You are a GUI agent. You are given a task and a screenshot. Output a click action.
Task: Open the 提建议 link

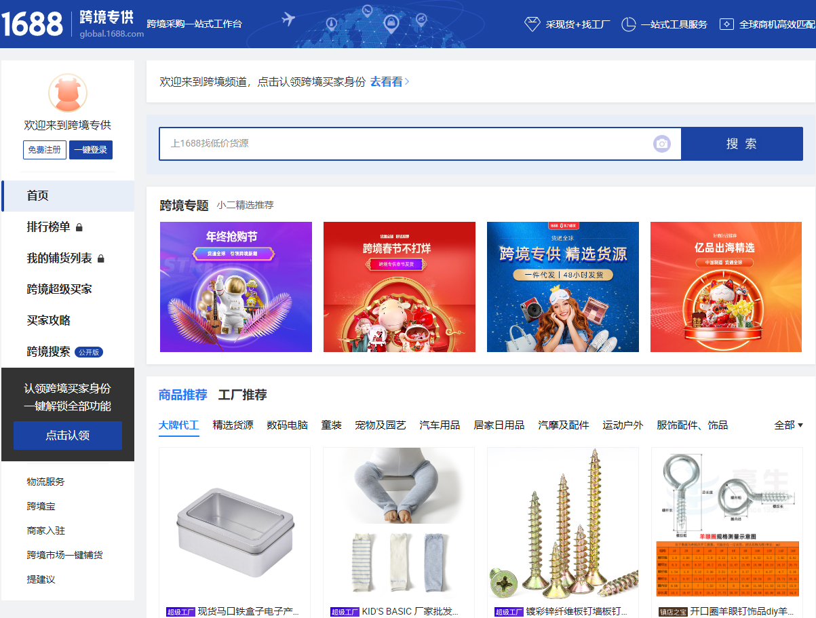41,579
